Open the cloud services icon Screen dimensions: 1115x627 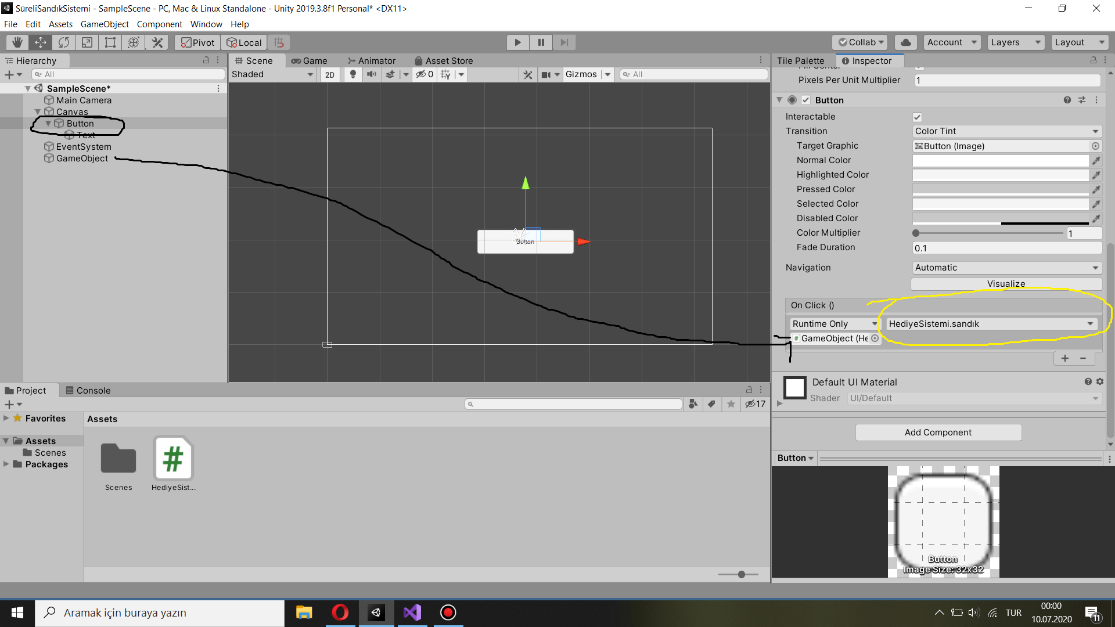point(906,42)
